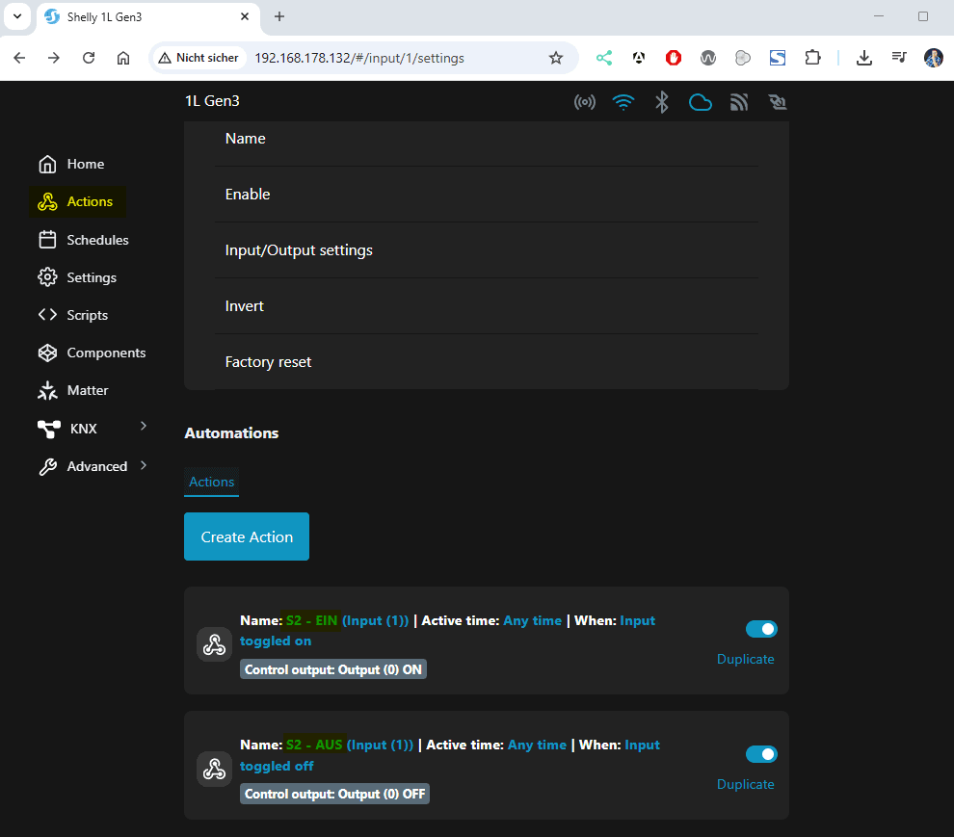
Task: Select the Actions tab under Automations
Action: (211, 482)
